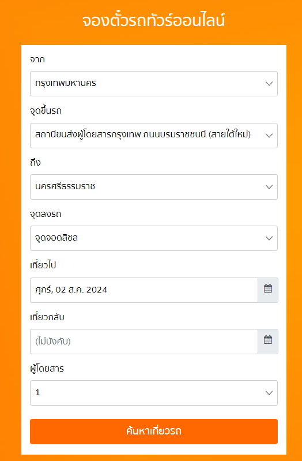Expand the จุดลงรถ dropdown showing จุดจอดสิชล
Screen dimensions: 302x461
[x=154, y=238]
